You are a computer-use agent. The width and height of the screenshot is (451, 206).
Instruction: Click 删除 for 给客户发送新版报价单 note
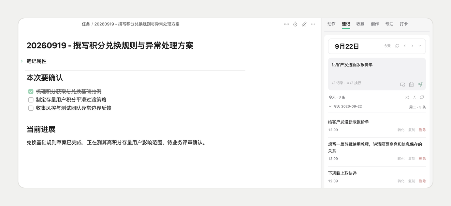coord(422,130)
